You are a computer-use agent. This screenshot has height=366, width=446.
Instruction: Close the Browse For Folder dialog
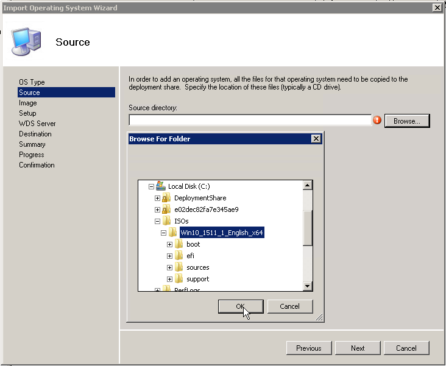point(316,139)
